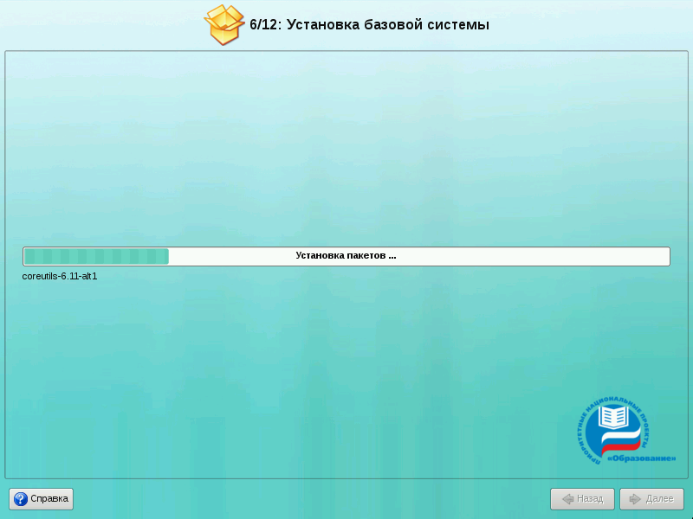Screen dimensions: 693x519
Task: Click the tricolor flag ribbon in logo
Action: (x=624, y=439)
